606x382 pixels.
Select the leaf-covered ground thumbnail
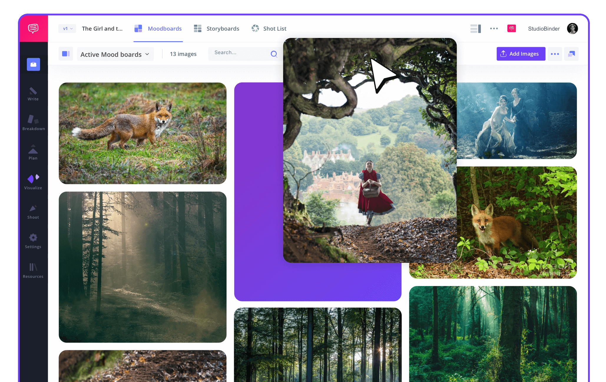tap(143, 366)
